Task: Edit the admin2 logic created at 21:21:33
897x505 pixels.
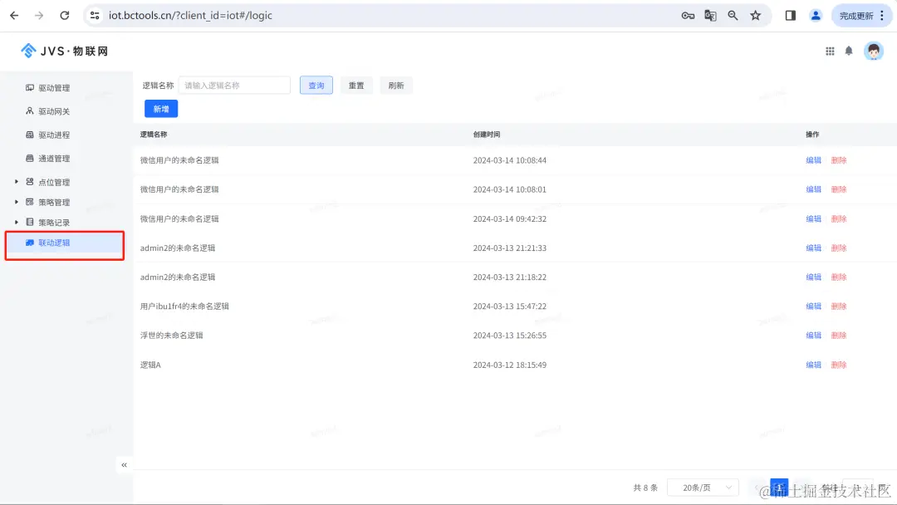Action: (x=813, y=248)
